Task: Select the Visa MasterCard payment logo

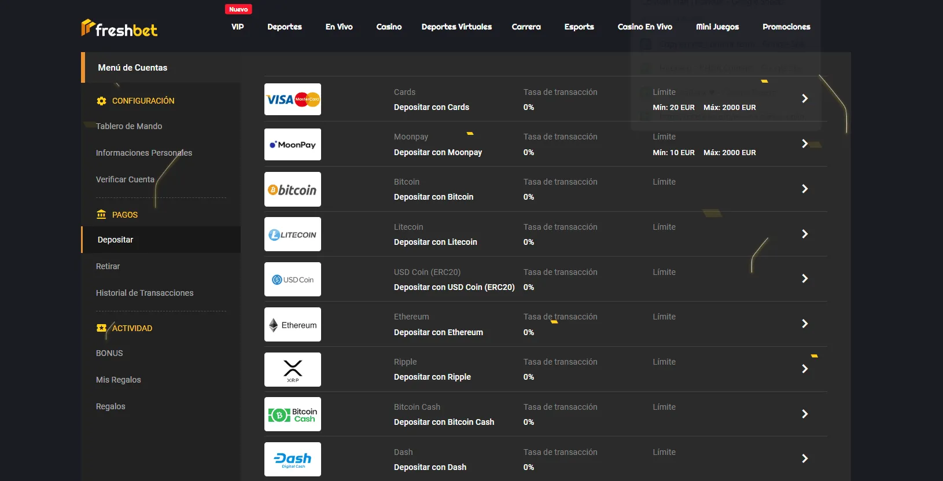Action: pos(293,100)
